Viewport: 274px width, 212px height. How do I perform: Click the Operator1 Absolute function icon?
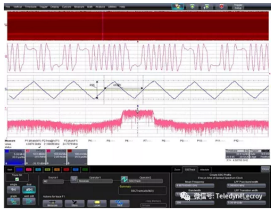[74, 180]
